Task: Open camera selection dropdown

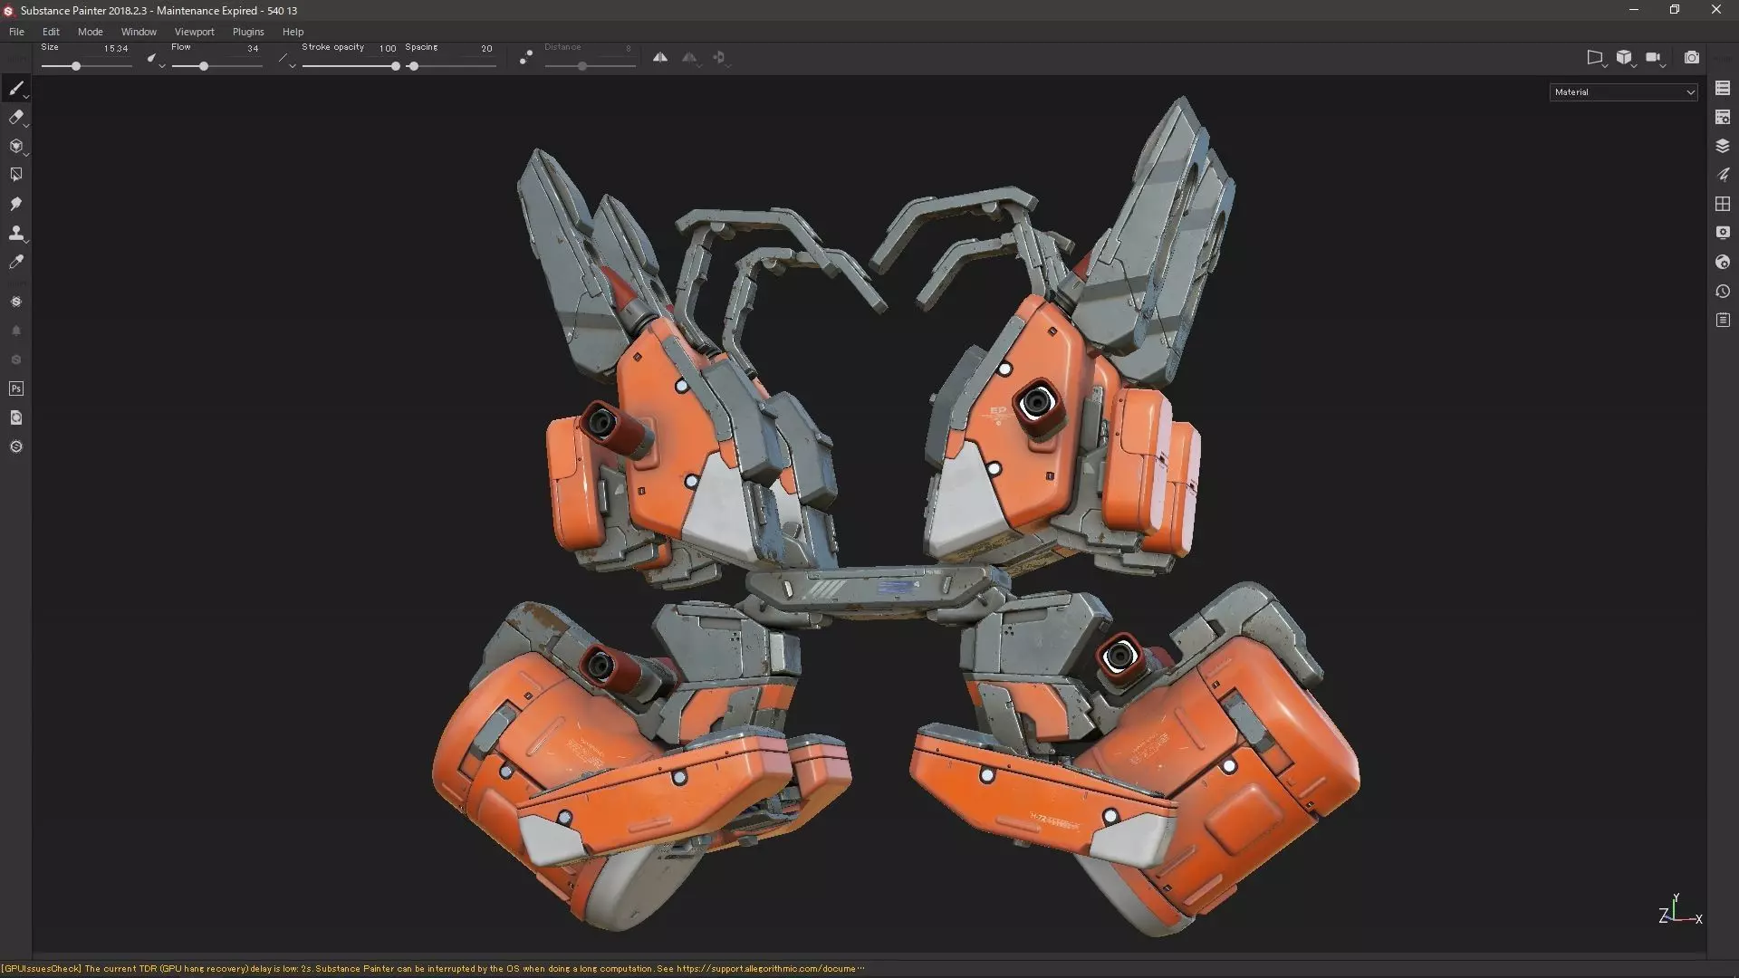Action: coord(1656,58)
